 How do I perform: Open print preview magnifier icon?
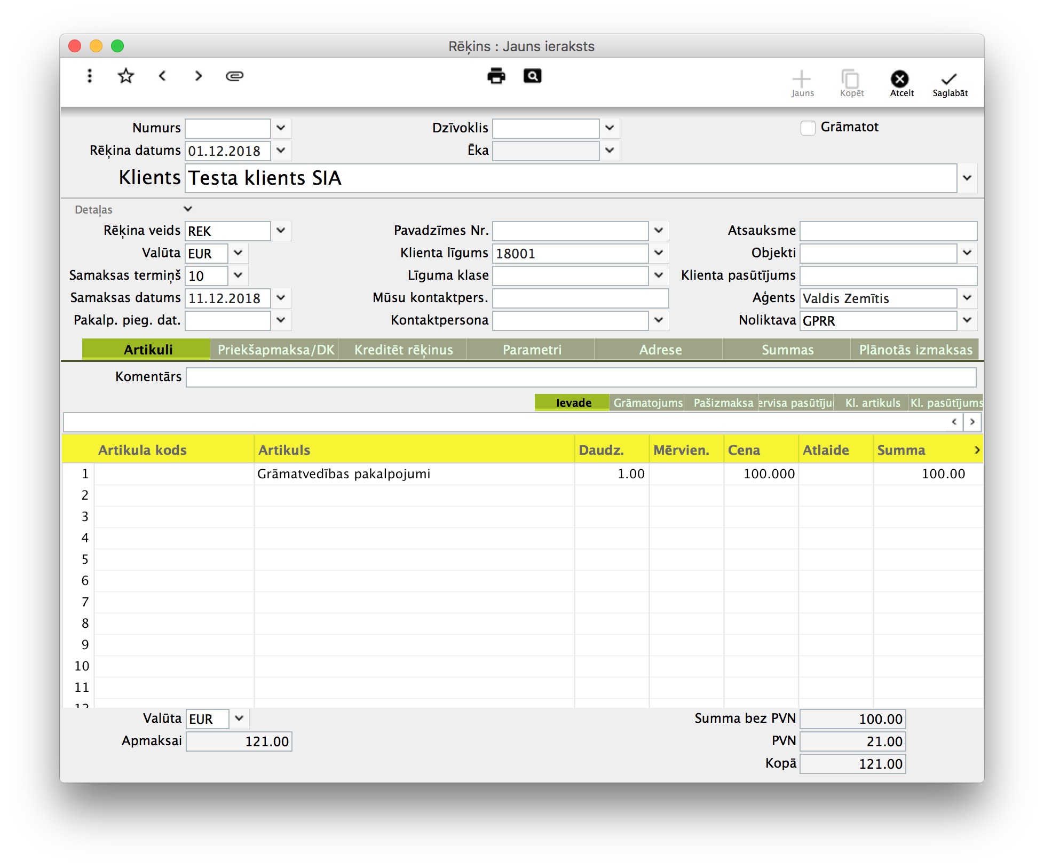click(532, 76)
